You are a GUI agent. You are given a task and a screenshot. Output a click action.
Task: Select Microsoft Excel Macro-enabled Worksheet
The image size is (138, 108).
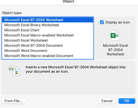(48, 35)
